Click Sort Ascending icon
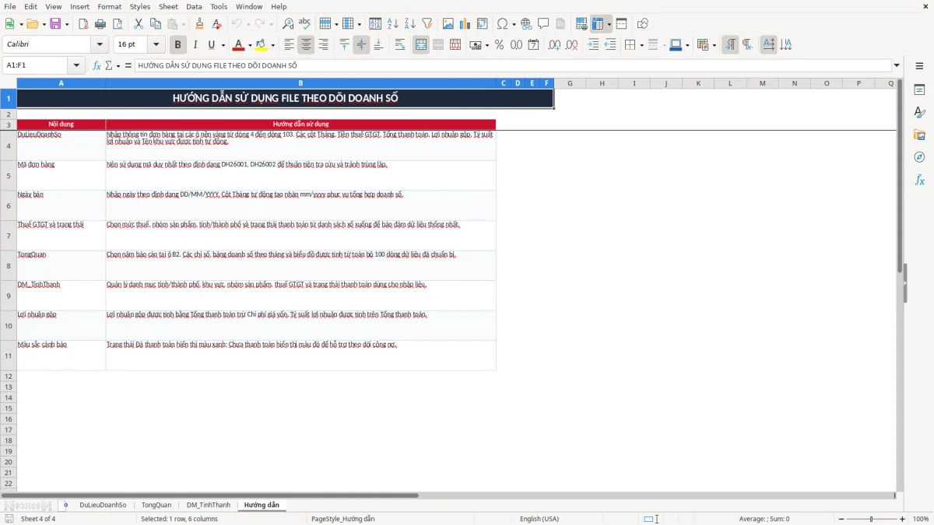This screenshot has width=934, height=525. pos(393,24)
